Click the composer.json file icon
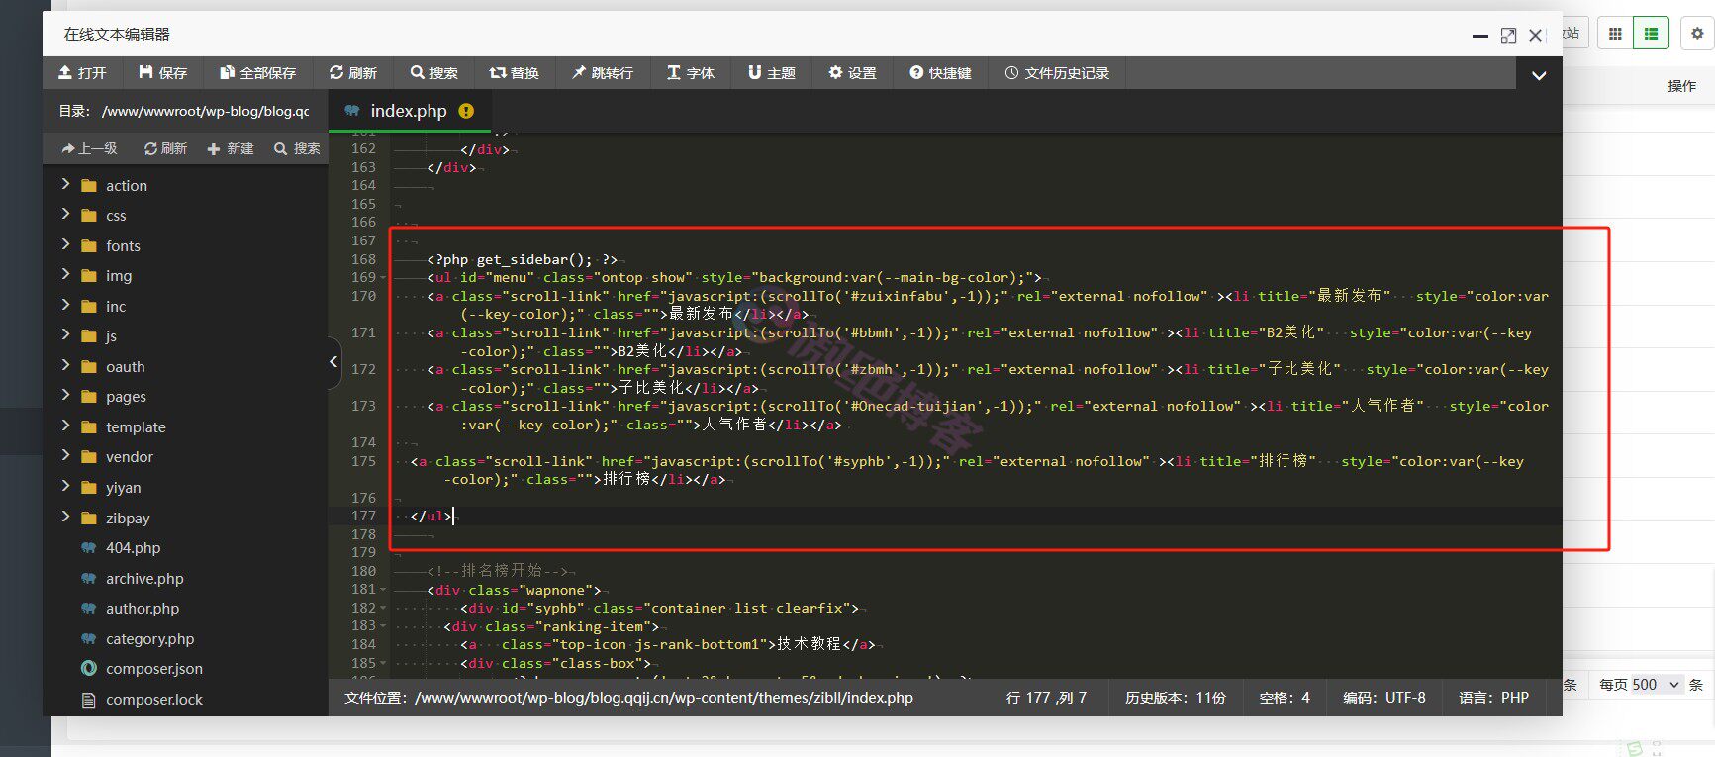The width and height of the screenshot is (1715, 757). [89, 668]
